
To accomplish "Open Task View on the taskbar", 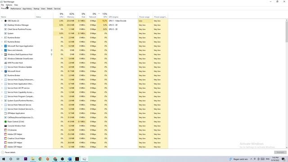I will (x=18, y=159).
